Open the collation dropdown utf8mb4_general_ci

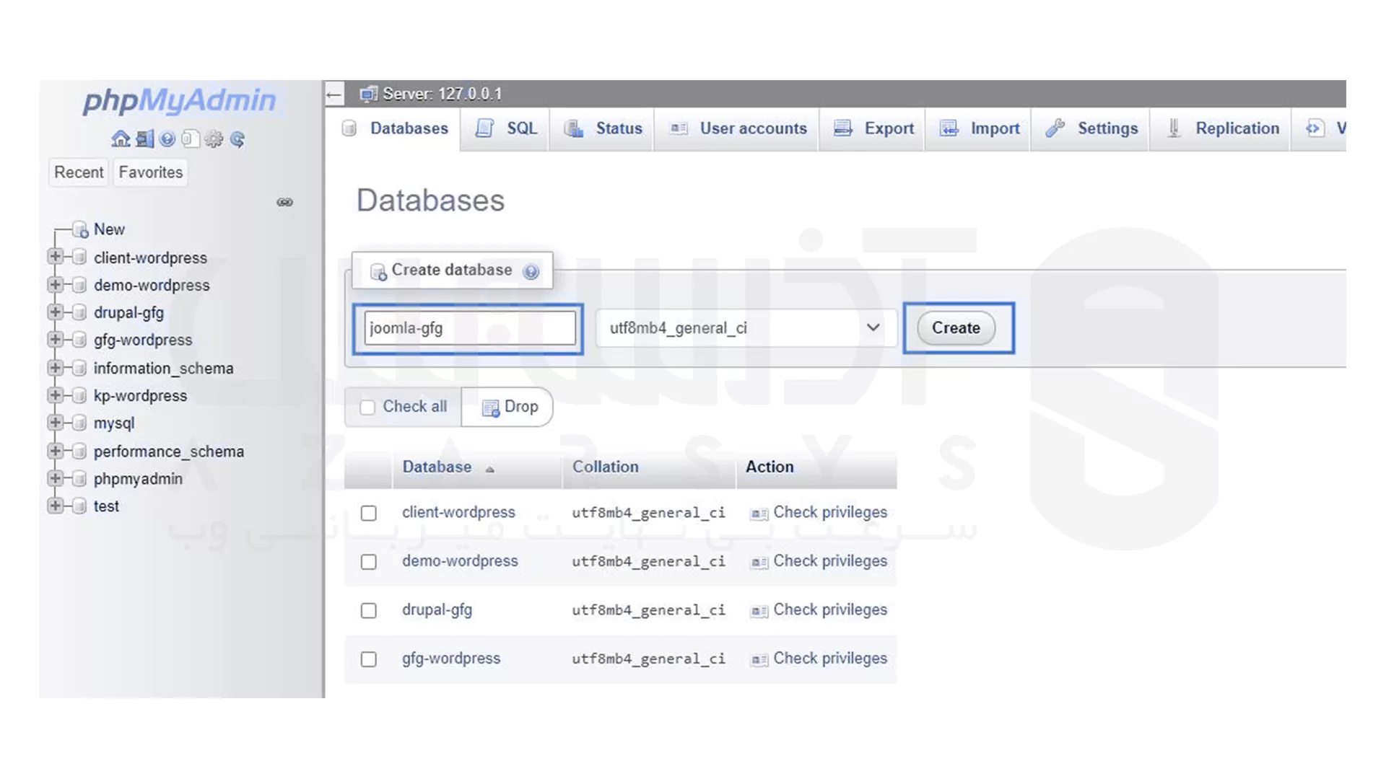click(746, 328)
